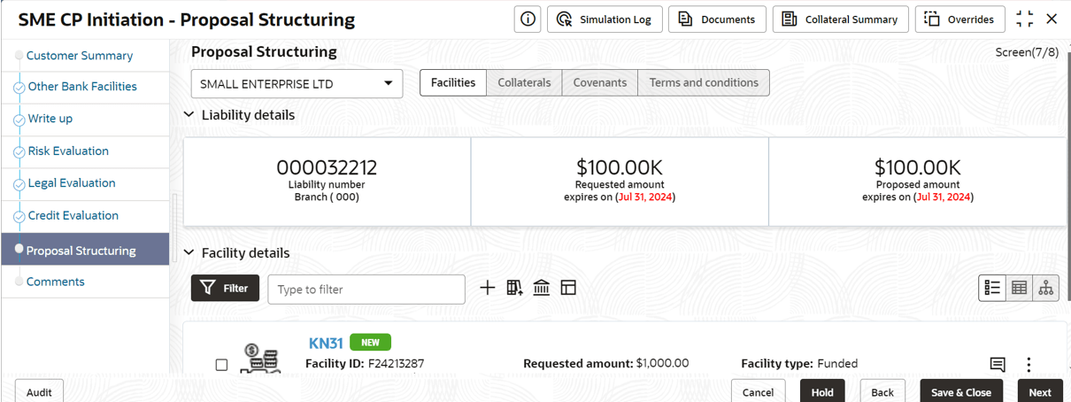
Task: Open the Credit Evaluation step
Action: pos(73,216)
